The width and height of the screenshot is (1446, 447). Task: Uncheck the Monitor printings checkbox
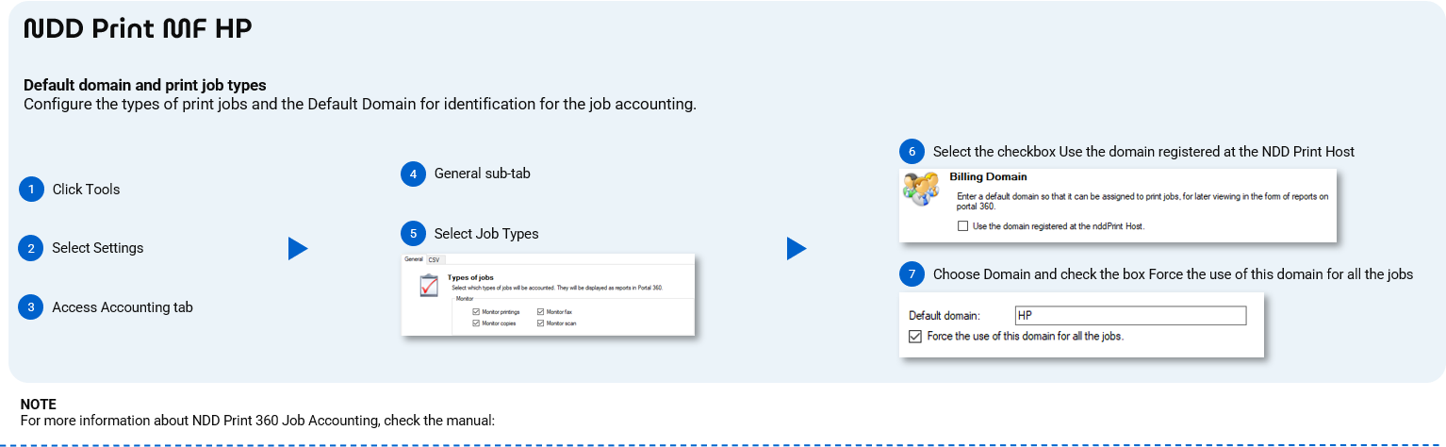pyautogui.click(x=476, y=311)
